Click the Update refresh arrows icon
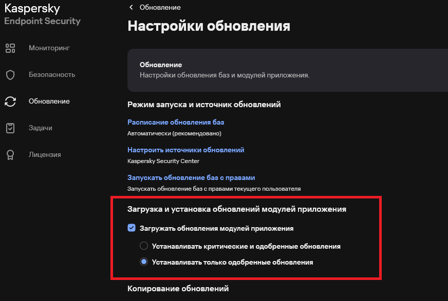The width and height of the screenshot is (448, 301). coord(10,102)
